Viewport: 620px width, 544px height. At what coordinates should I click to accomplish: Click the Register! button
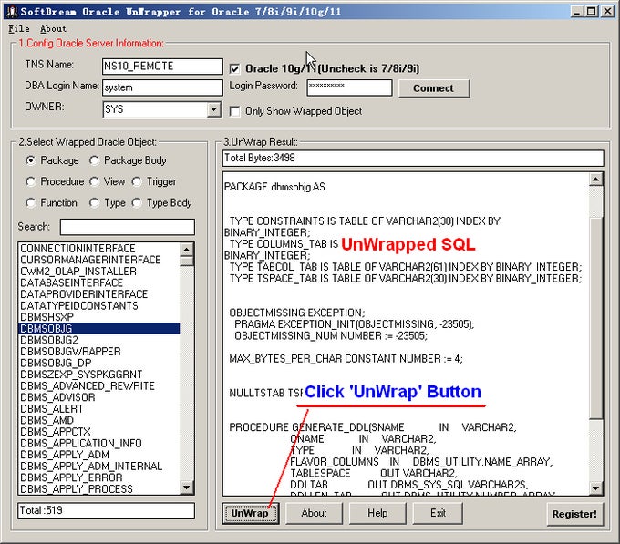574,514
